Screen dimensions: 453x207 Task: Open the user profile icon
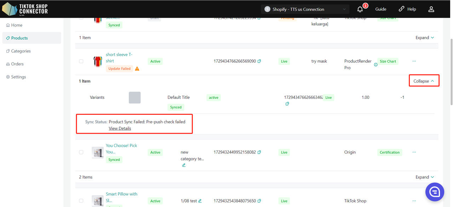click(431, 9)
